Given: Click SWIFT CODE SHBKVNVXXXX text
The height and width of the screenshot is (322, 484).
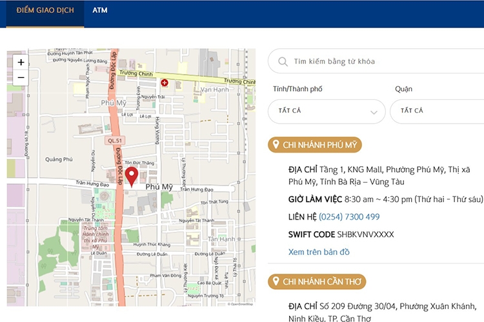Looking at the screenshot, I should (341, 234).
